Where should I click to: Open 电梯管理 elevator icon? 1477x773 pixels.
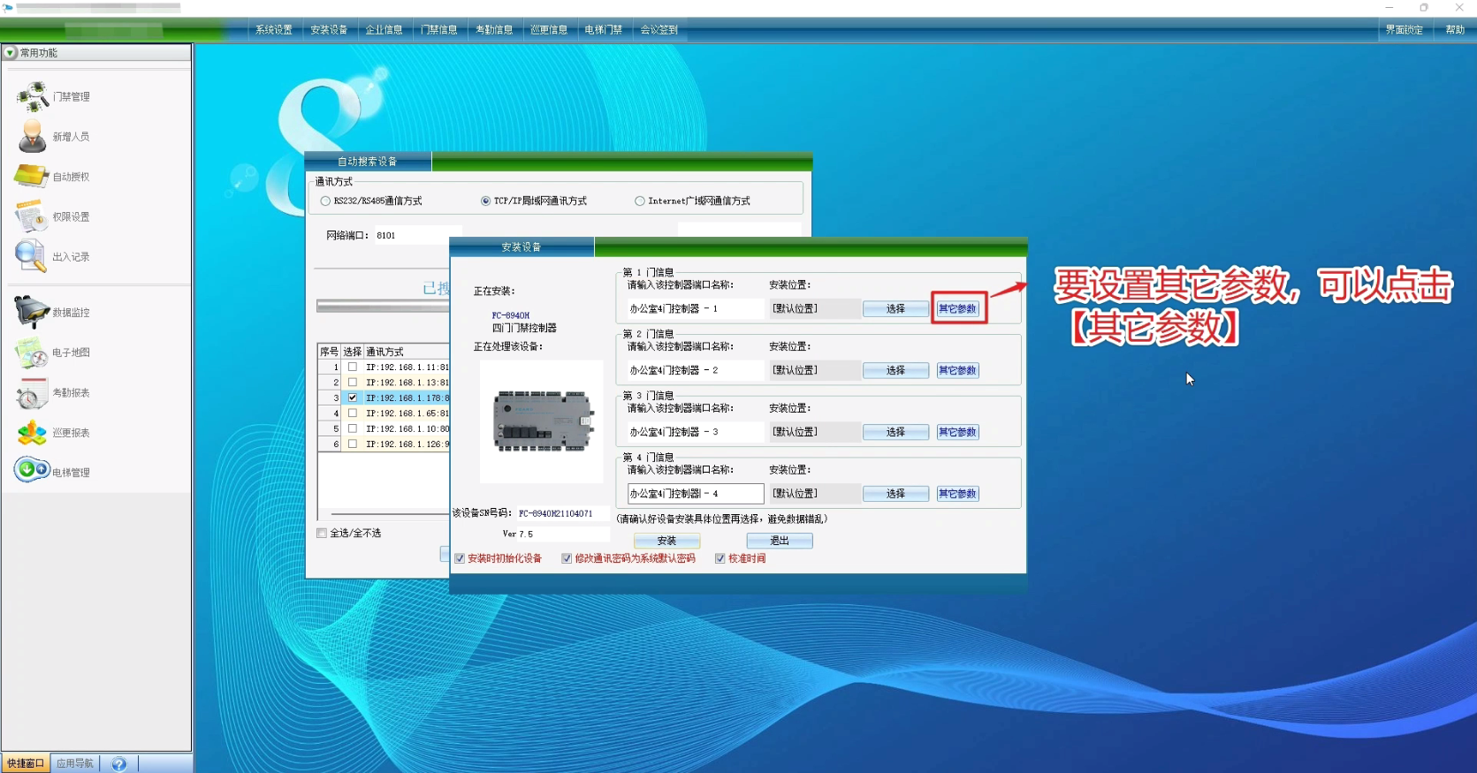coord(32,470)
